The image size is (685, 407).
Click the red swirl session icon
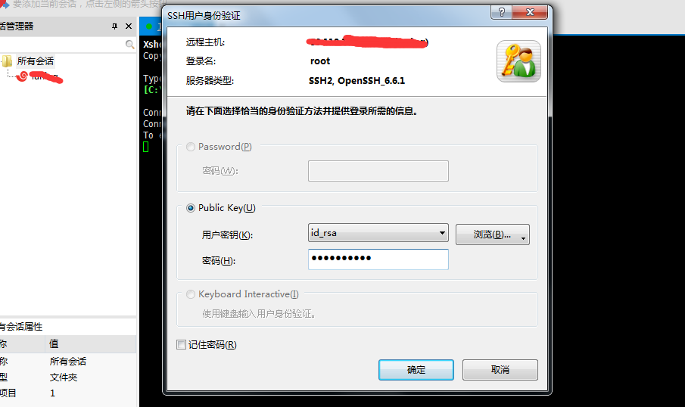point(22,76)
